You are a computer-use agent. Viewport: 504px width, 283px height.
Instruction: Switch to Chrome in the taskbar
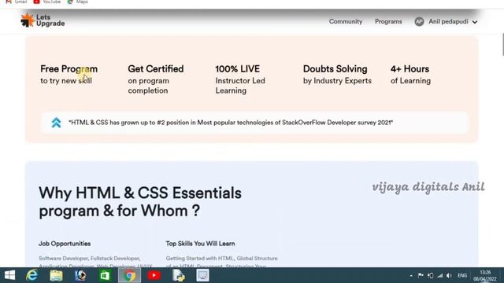click(x=129, y=275)
